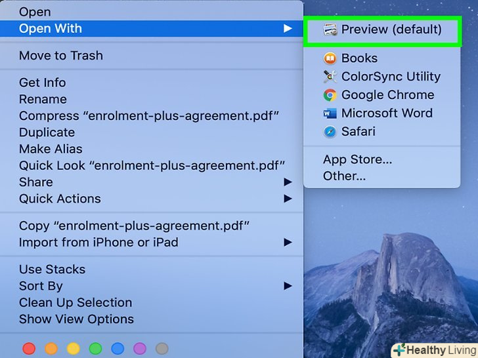The width and height of the screenshot is (478, 358).
Task: Click the Google Chrome icon
Action: 330,95
